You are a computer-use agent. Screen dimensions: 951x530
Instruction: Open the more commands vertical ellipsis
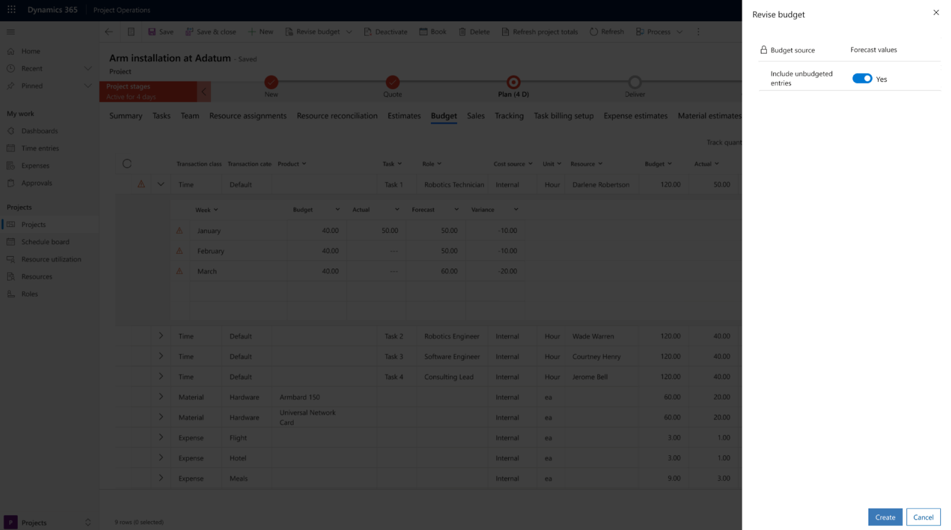tap(698, 32)
